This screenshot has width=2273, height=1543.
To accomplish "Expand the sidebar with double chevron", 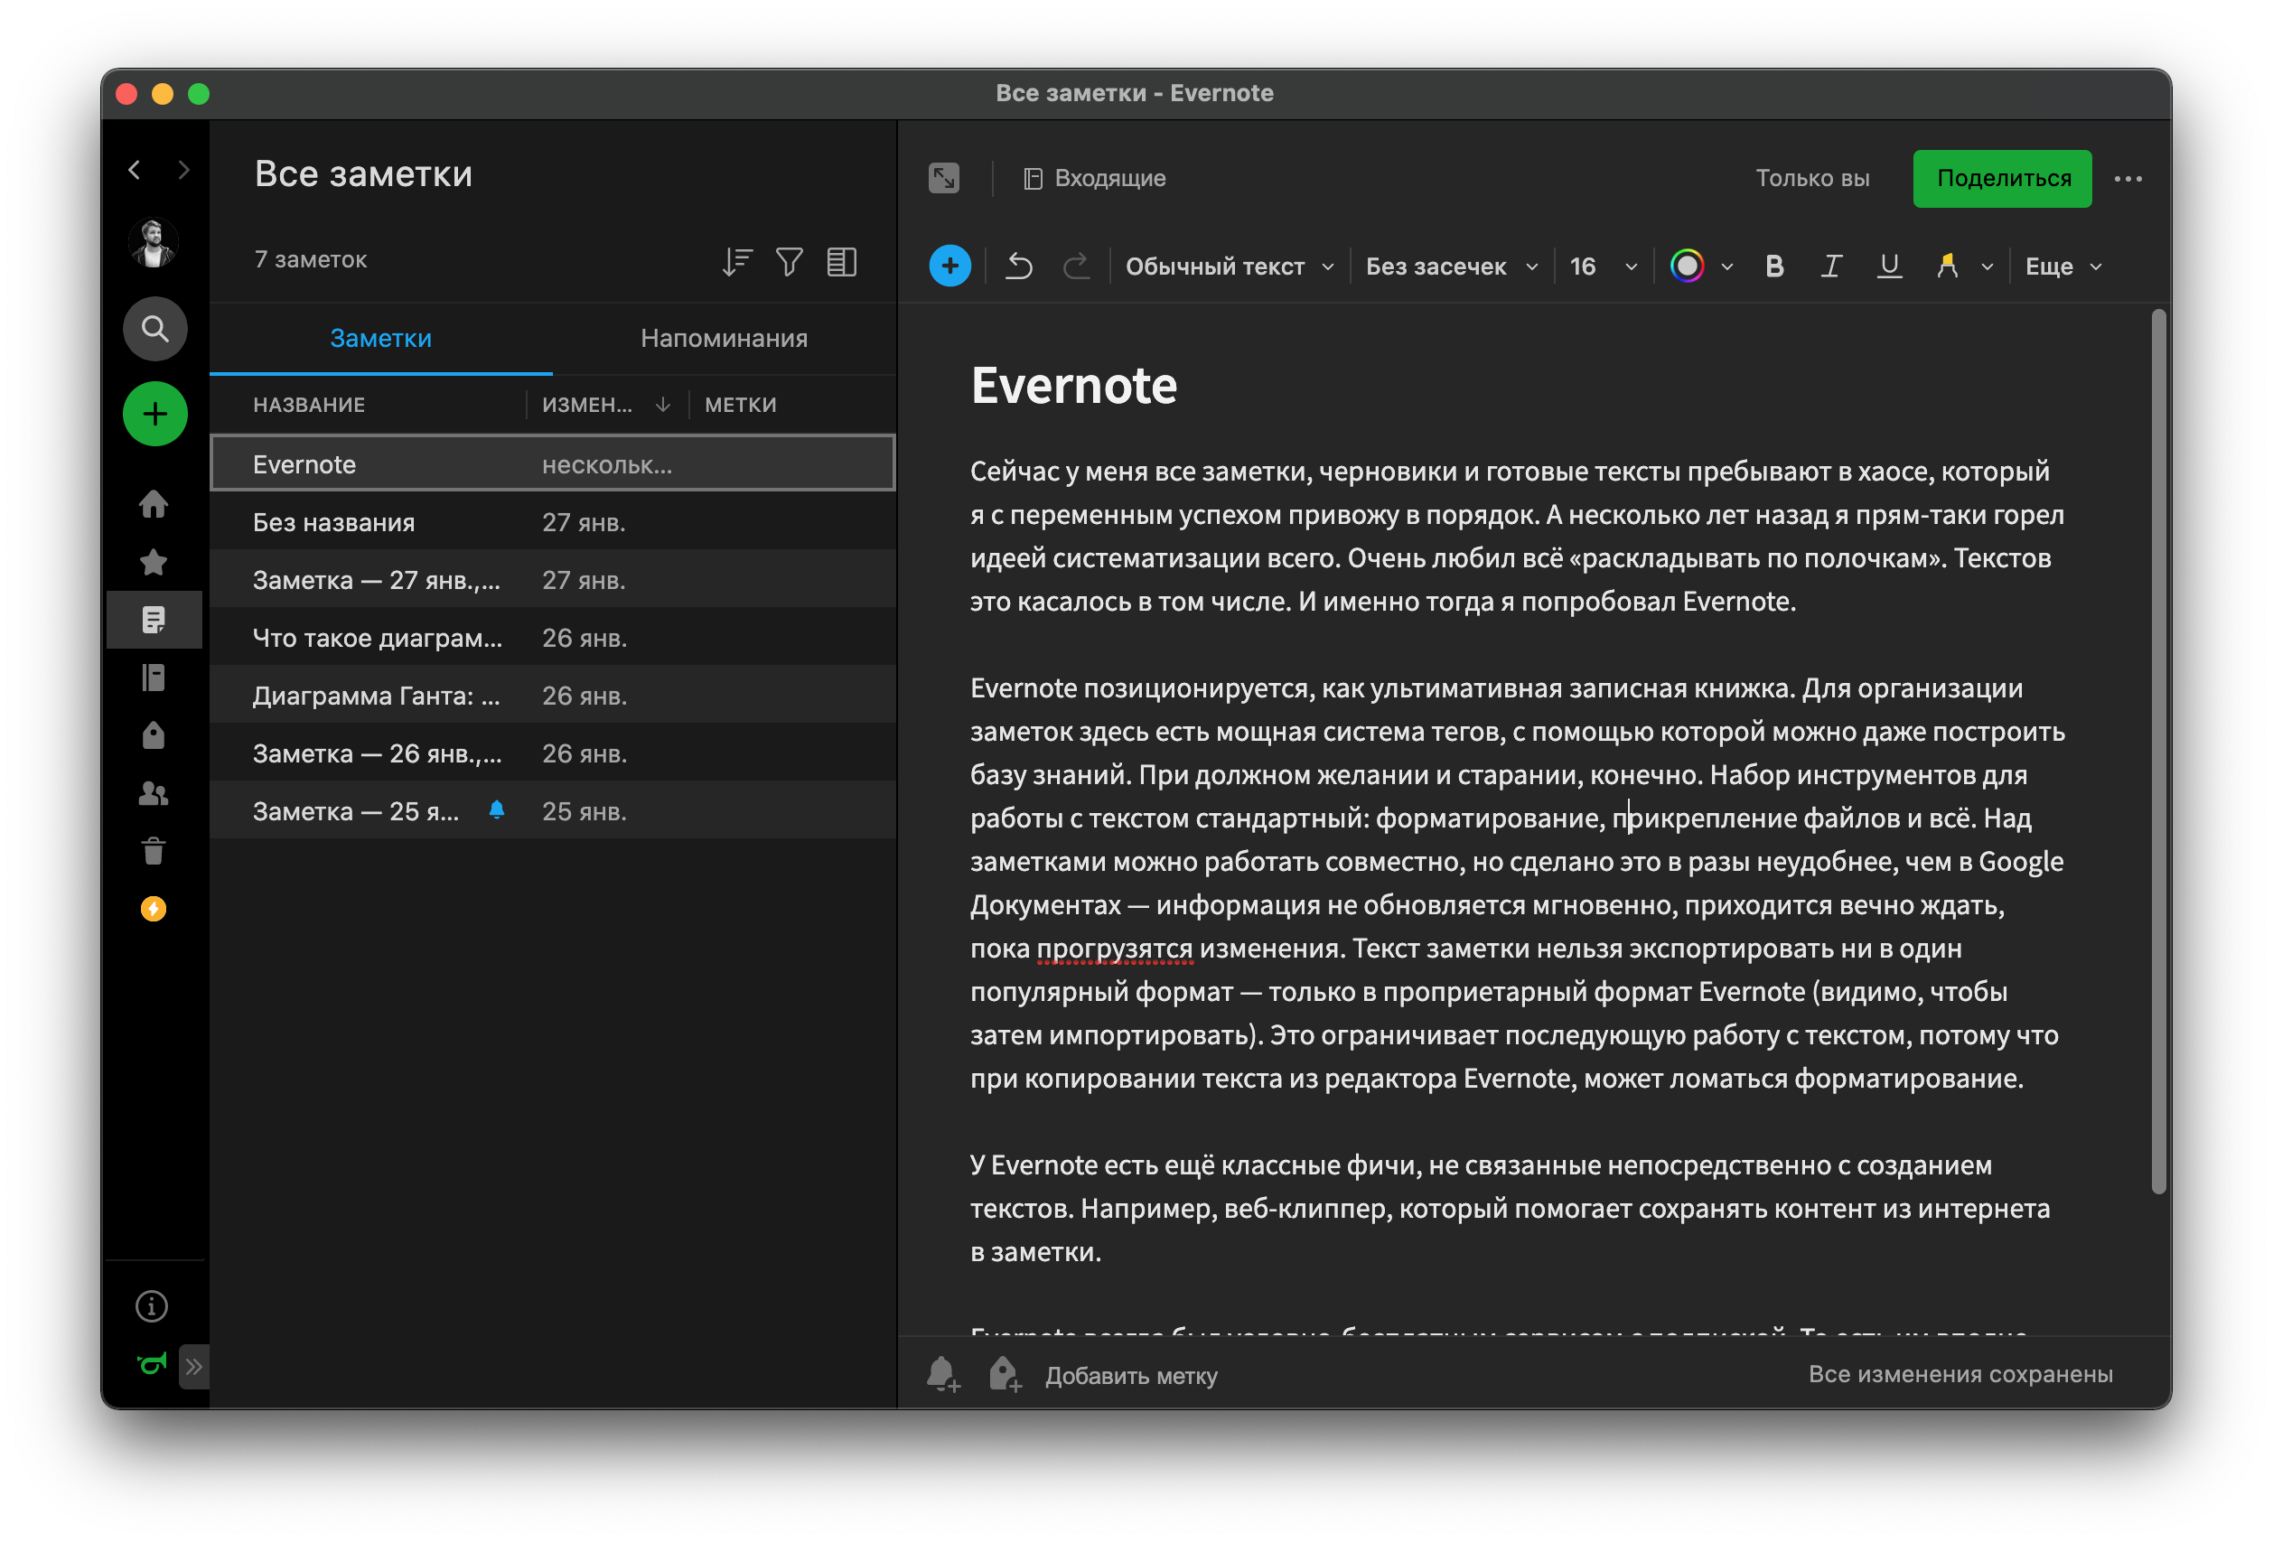I will coord(193,1366).
